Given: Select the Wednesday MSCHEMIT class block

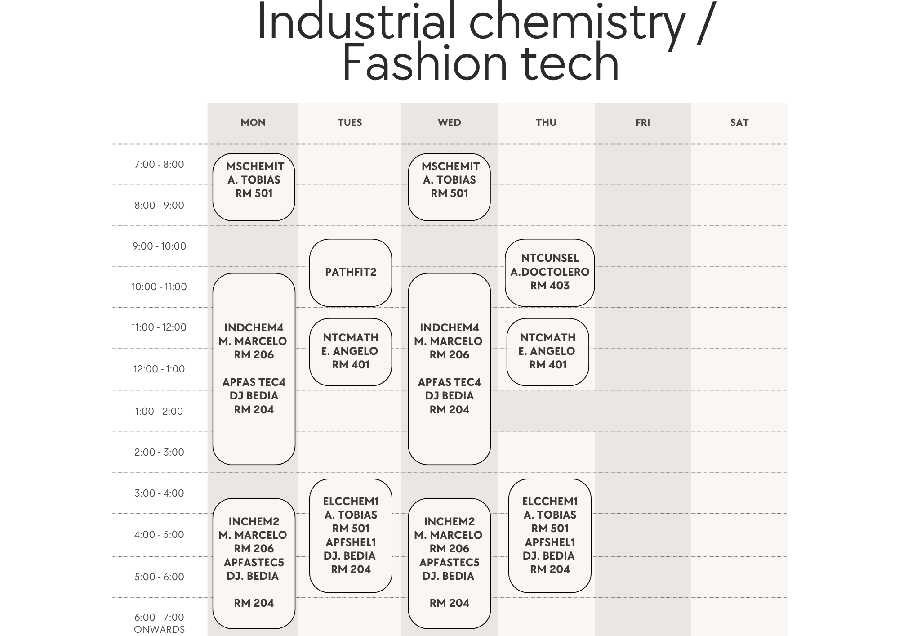Looking at the screenshot, I should (449, 187).
